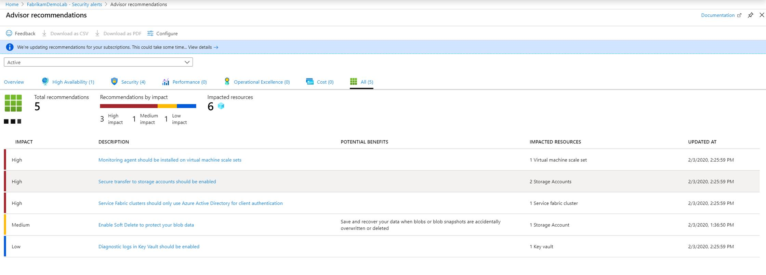
Task: Click the Feedback smiley icon
Action: 9,33
